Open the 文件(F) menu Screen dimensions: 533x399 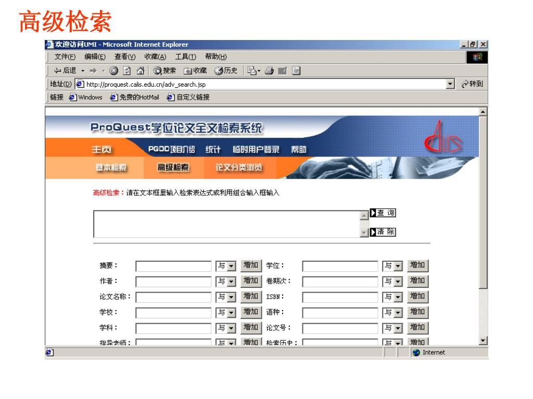pyautogui.click(x=65, y=57)
